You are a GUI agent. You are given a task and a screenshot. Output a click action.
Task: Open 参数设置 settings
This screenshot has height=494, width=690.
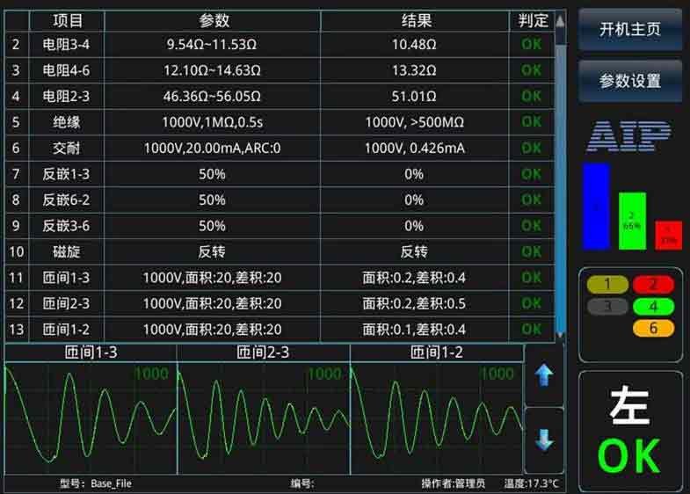(629, 81)
